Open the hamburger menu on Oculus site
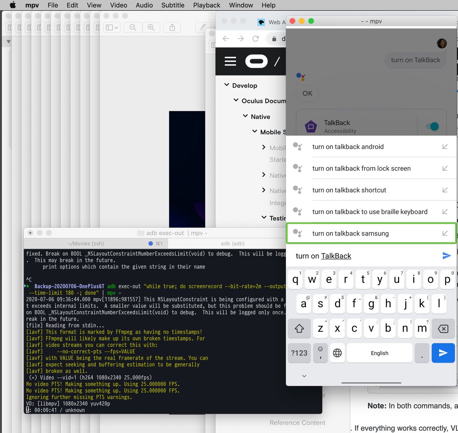Viewport: 458px width, 433px height. (230, 61)
